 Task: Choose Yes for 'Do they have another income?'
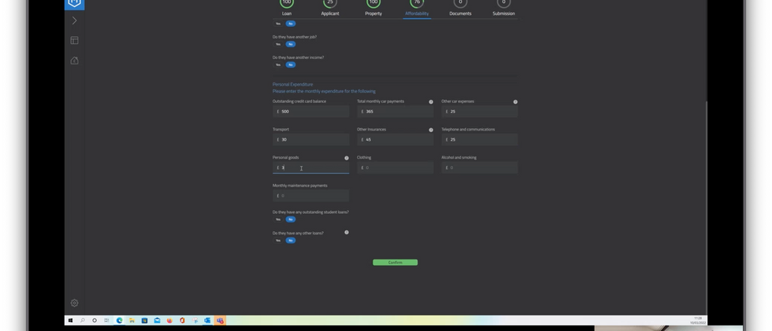pyautogui.click(x=278, y=64)
